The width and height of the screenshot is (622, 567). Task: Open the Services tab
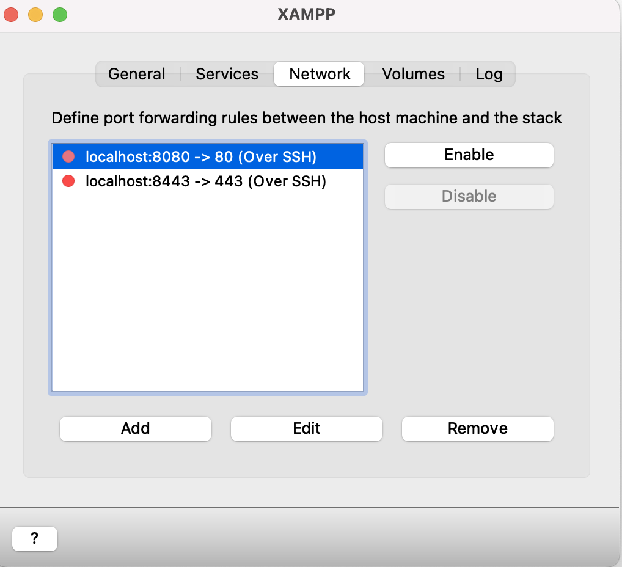point(227,74)
